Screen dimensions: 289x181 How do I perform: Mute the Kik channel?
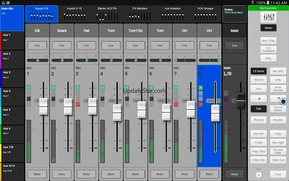pyautogui.click(x=37, y=174)
